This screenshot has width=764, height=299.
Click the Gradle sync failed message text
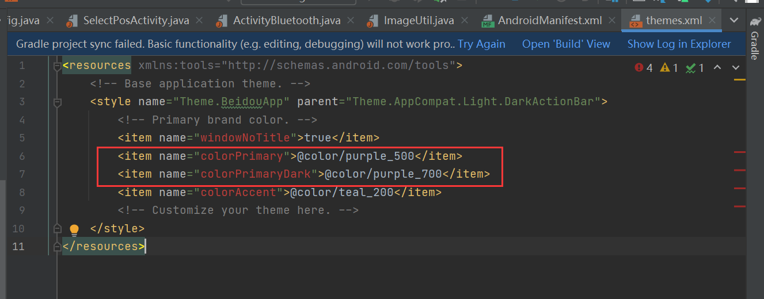pos(235,44)
